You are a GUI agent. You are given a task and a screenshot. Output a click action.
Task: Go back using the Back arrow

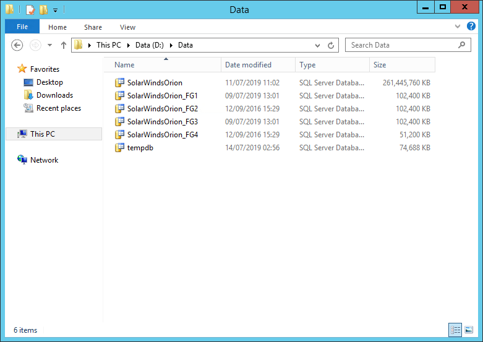tap(17, 45)
